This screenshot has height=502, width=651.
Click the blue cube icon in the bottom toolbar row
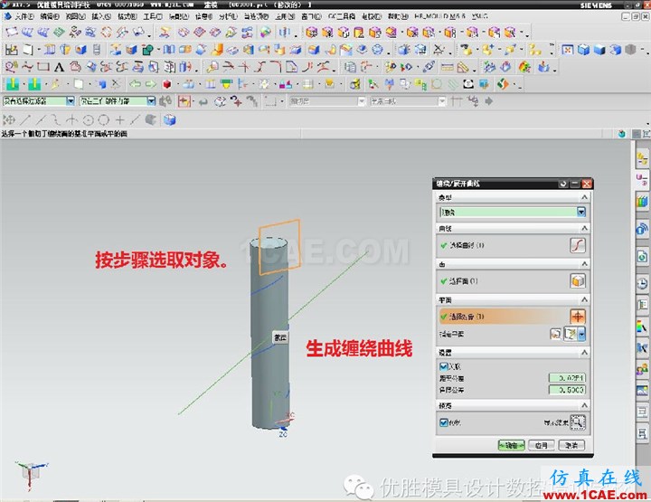[169, 120]
